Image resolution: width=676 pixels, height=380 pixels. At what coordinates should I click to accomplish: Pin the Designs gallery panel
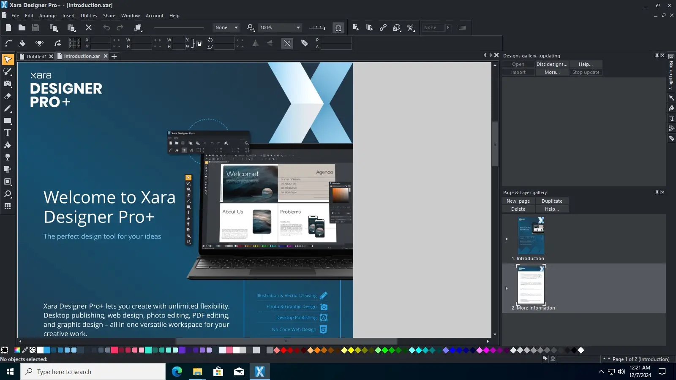click(657, 56)
